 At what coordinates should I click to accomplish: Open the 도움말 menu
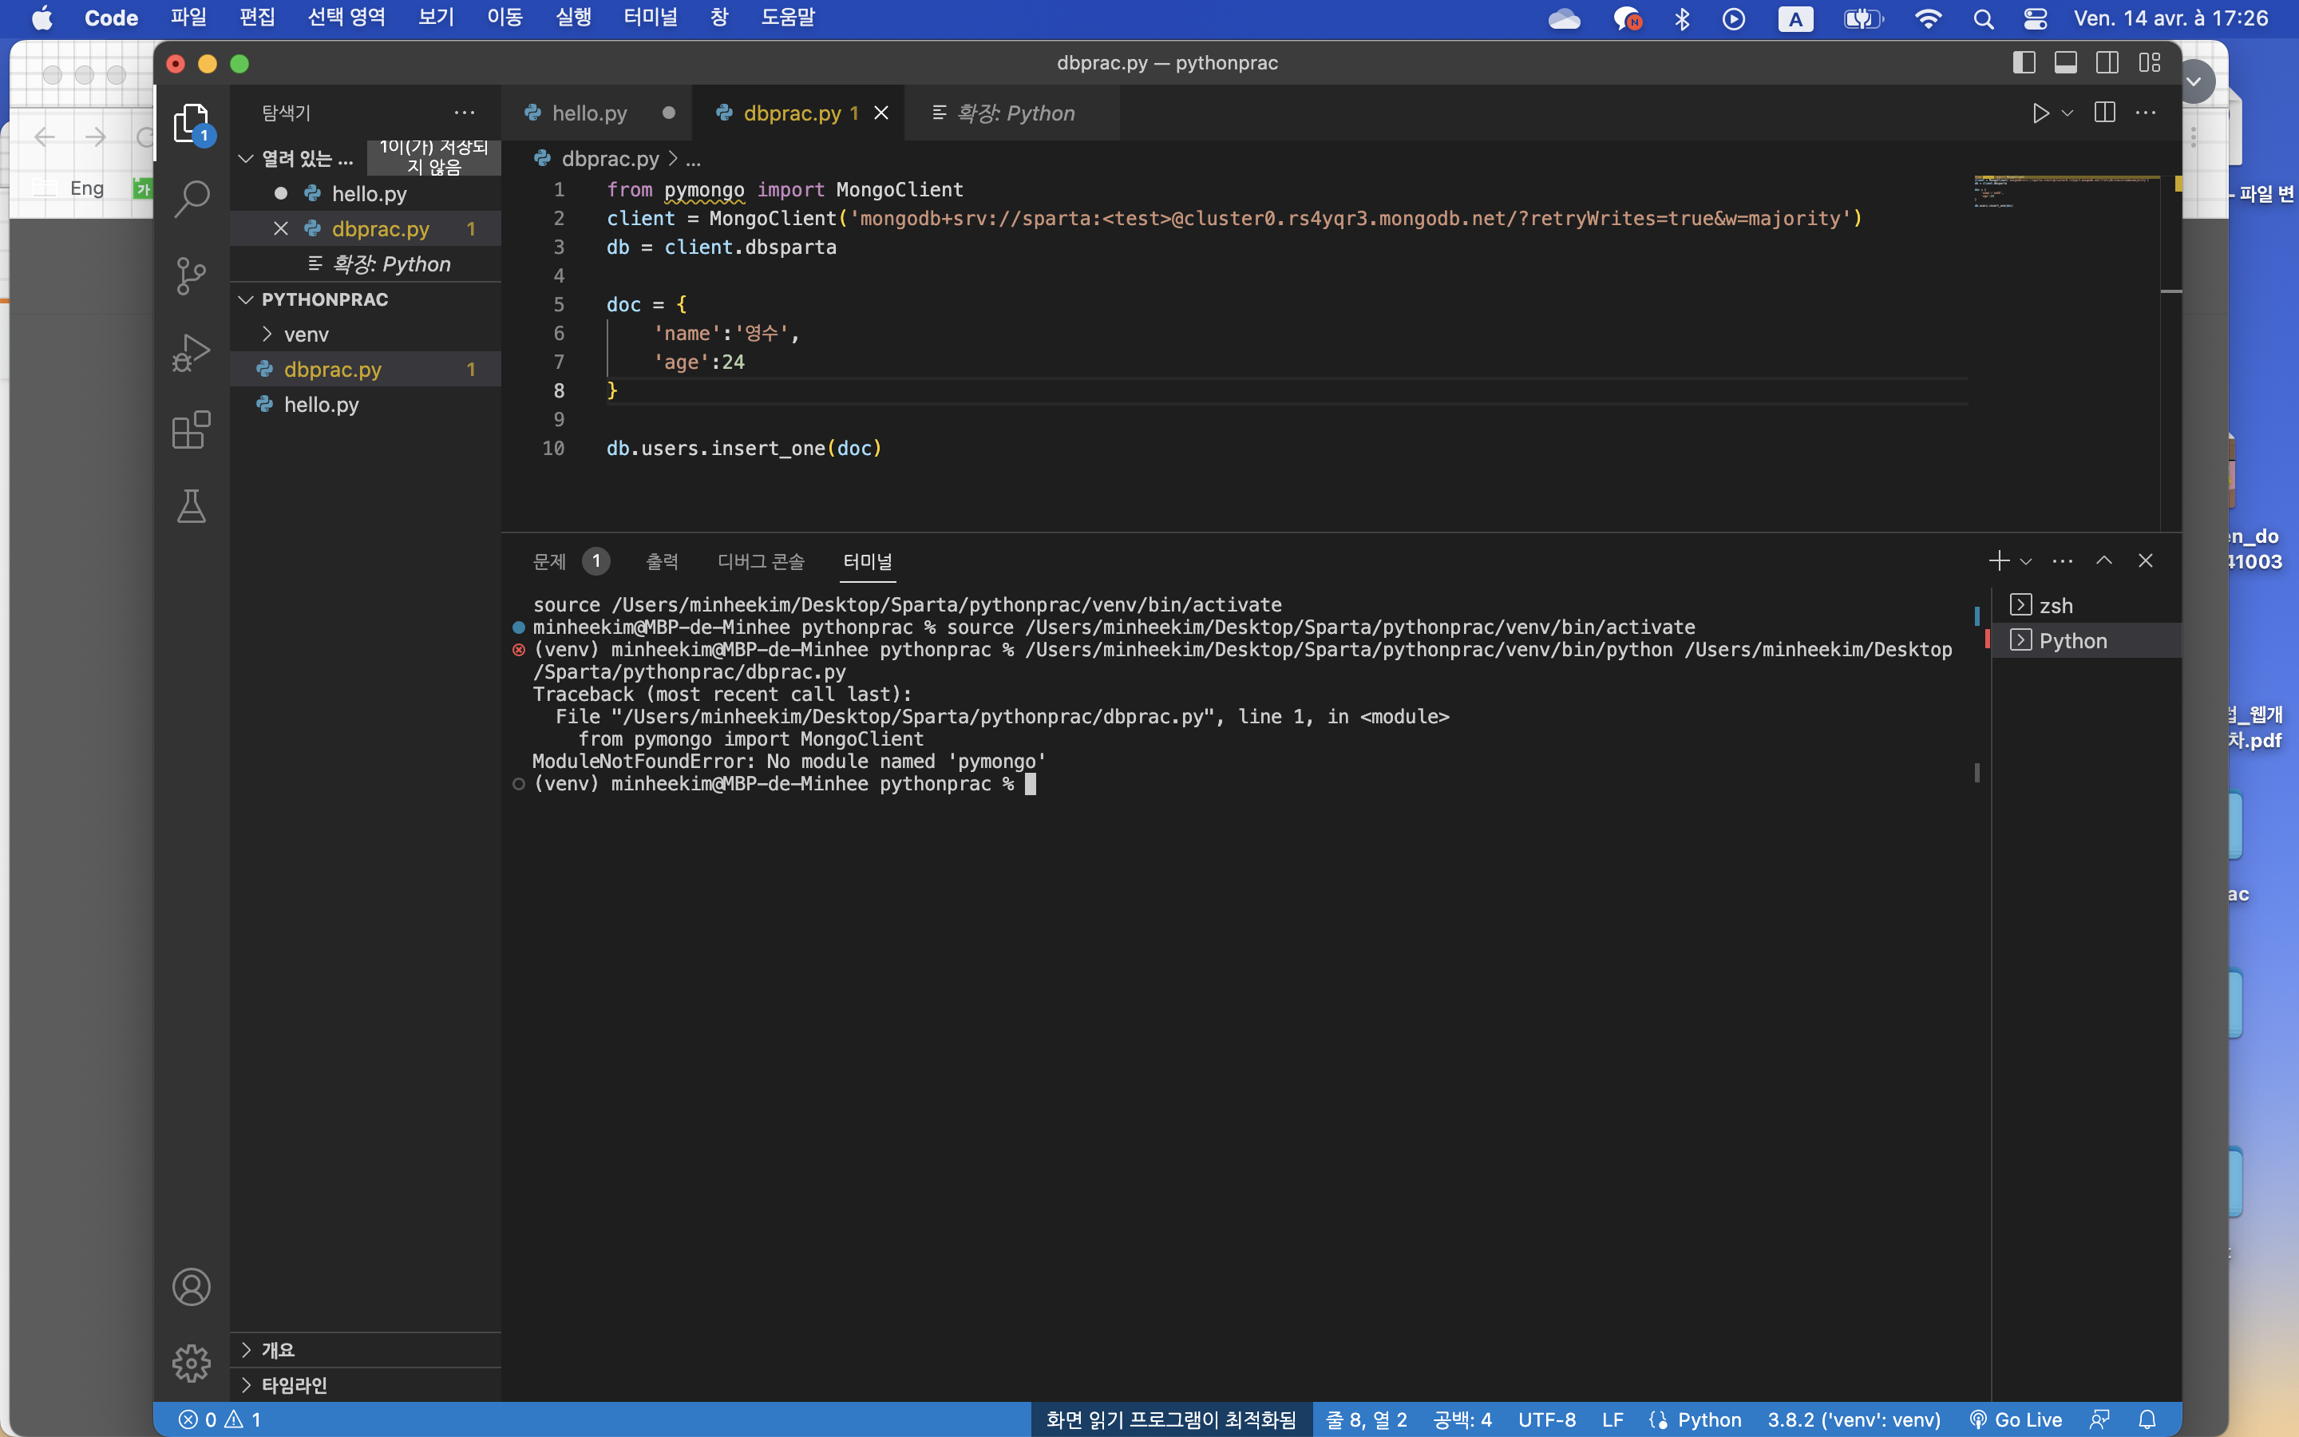point(789,18)
